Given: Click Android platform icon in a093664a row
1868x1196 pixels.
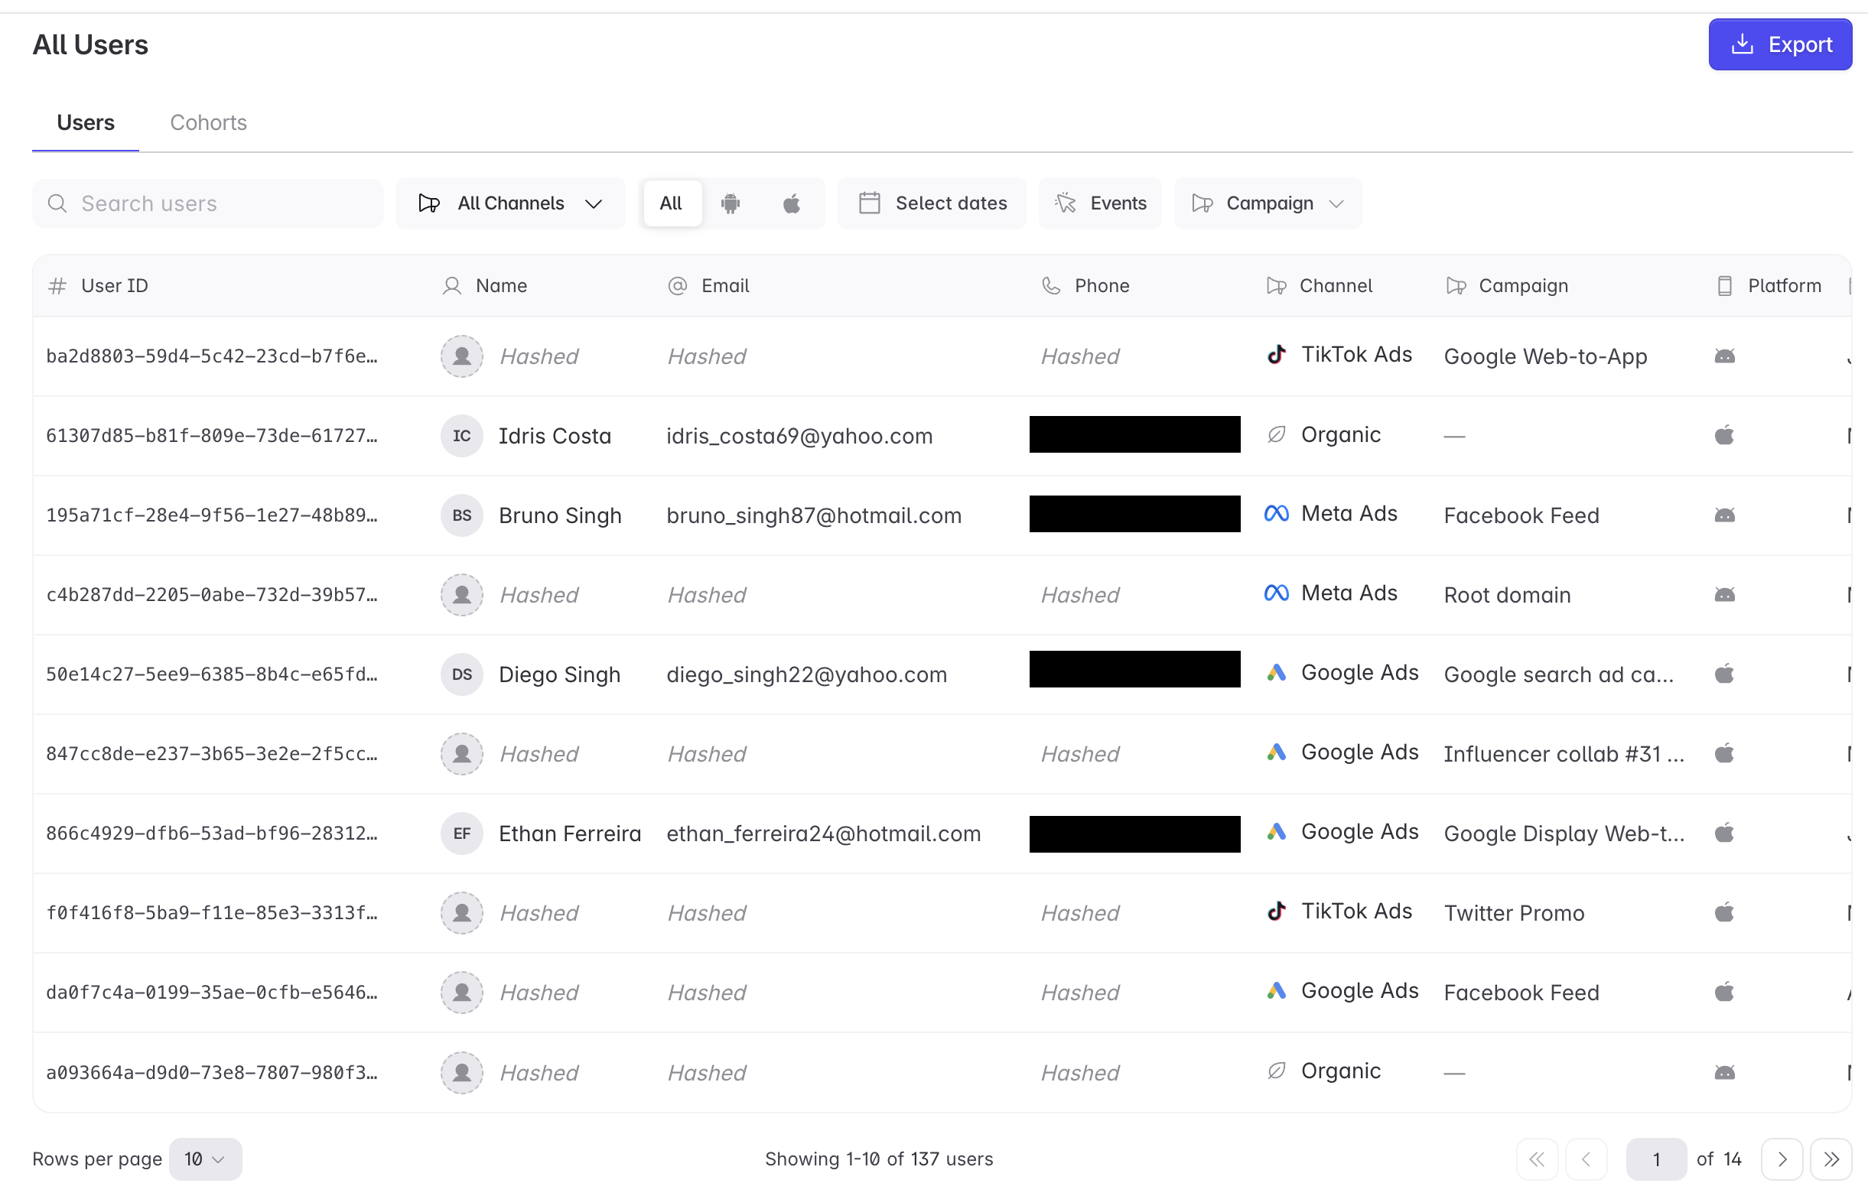Looking at the screenshot, I should [1724, 1073].
